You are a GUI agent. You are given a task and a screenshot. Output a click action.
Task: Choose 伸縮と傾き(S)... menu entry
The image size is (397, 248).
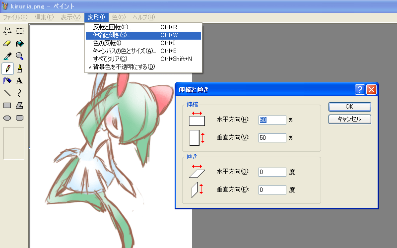tap(143, 35)
